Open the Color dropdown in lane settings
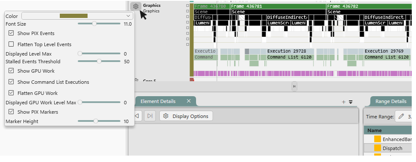 (77, 16)
